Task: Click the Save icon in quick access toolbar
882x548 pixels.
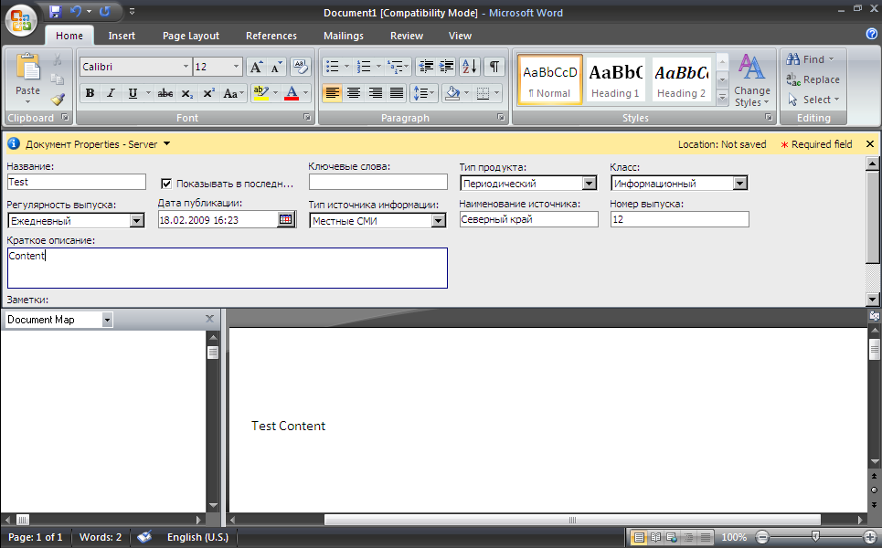Action: [55, 12]
